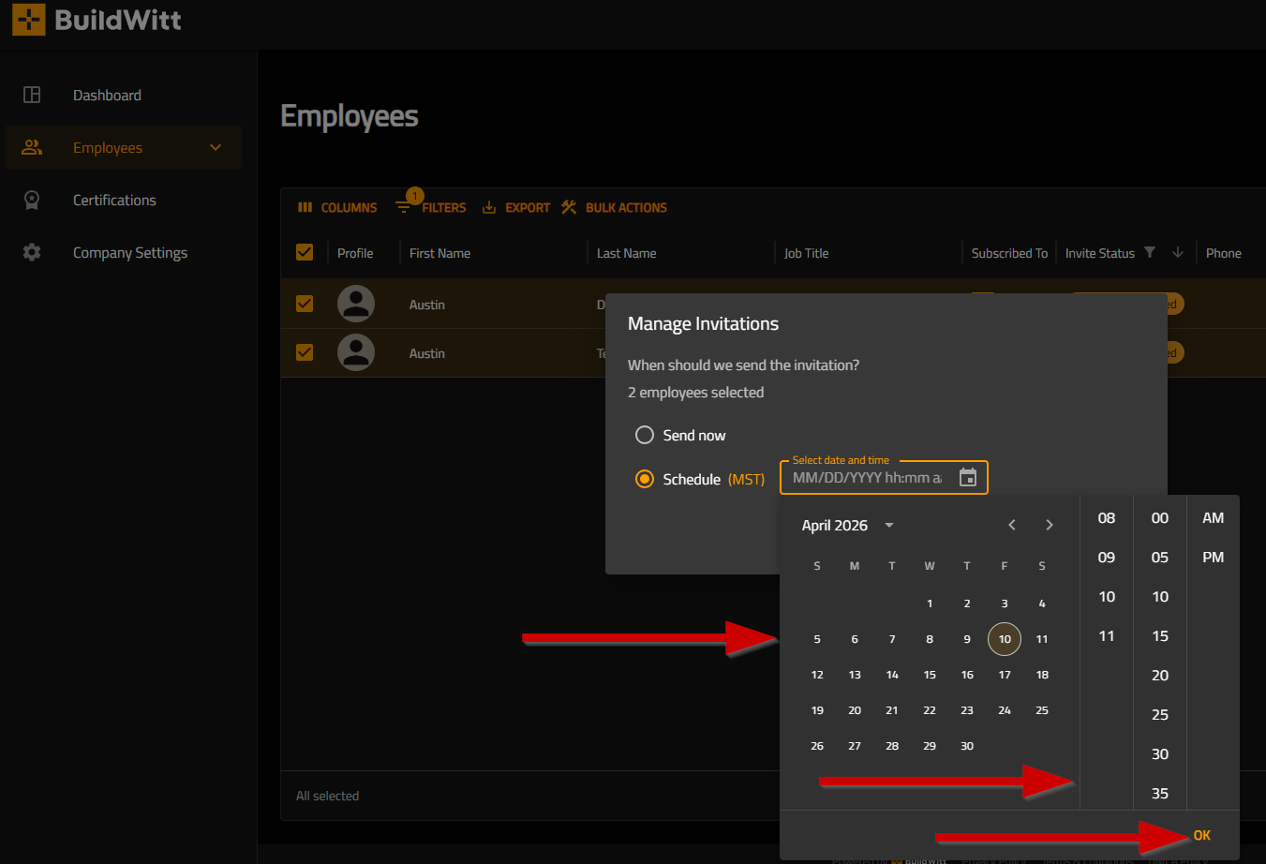Viewport: 1266px width, 864px height.
Task: Go to the previous month arrow
Action: coord(1012,525)
